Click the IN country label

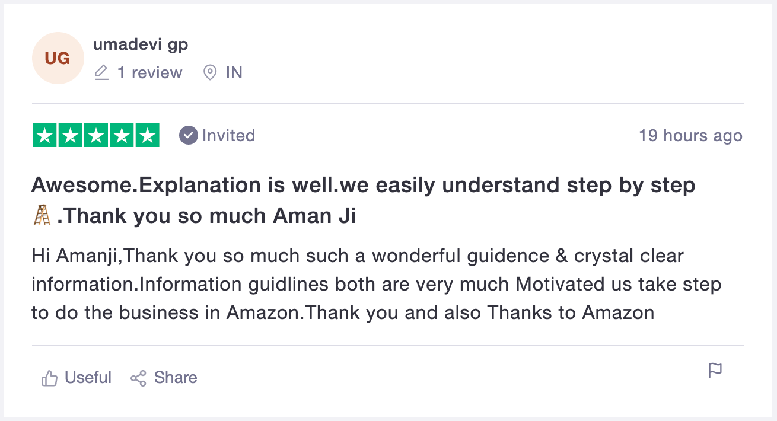click(x=234, y=73)
